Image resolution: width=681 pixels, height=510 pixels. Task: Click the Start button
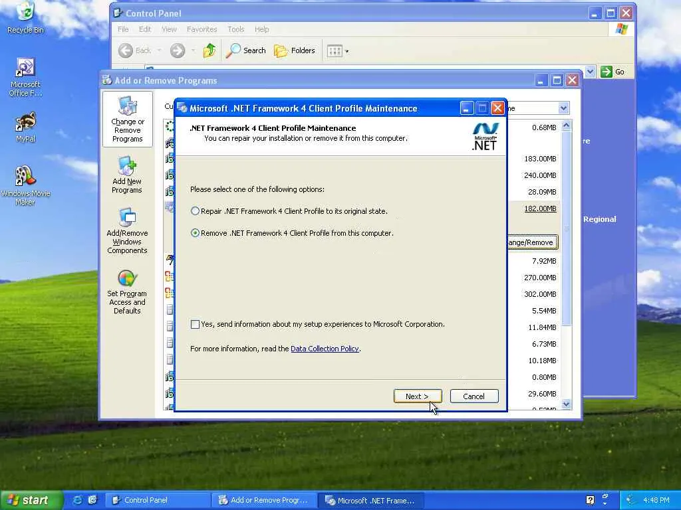pos(31,500)
